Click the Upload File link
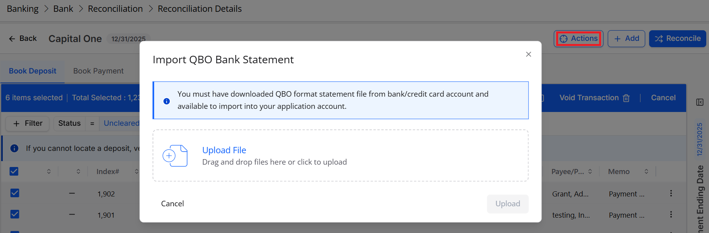Image resolution: width=709 pixels, height=233 pixels. pos(224,150)
